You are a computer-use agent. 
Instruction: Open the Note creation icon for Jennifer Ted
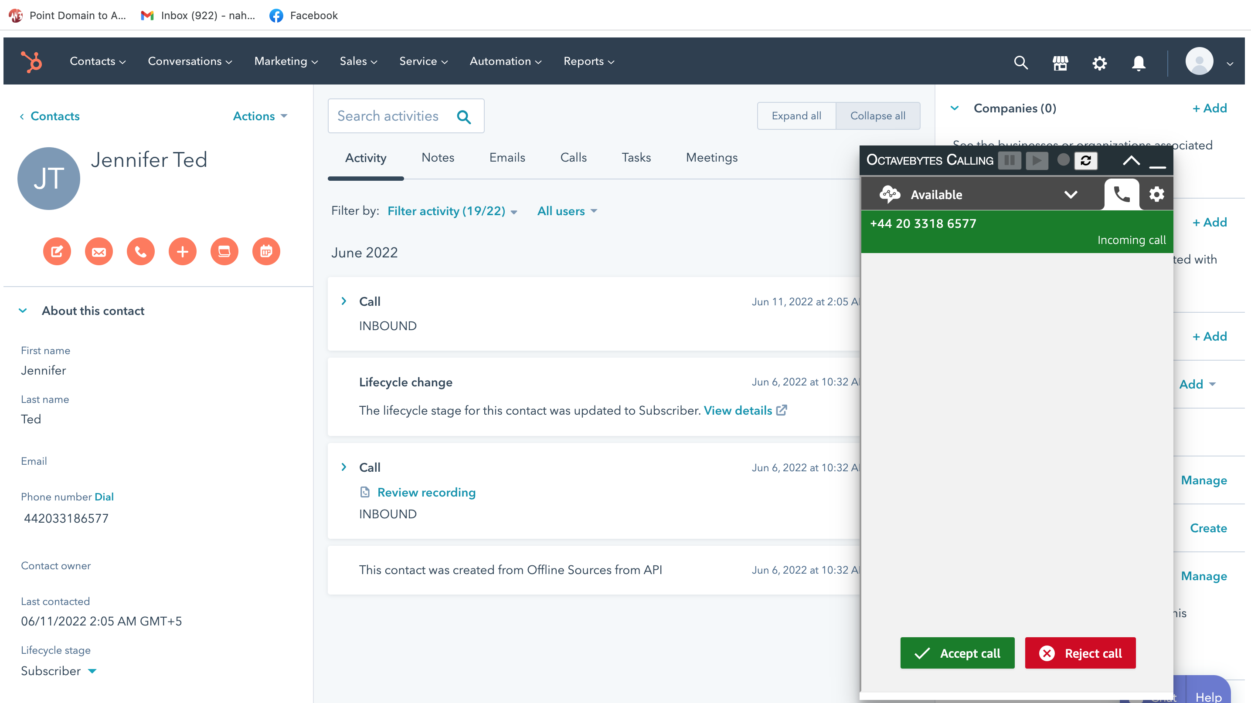(57, 251)
